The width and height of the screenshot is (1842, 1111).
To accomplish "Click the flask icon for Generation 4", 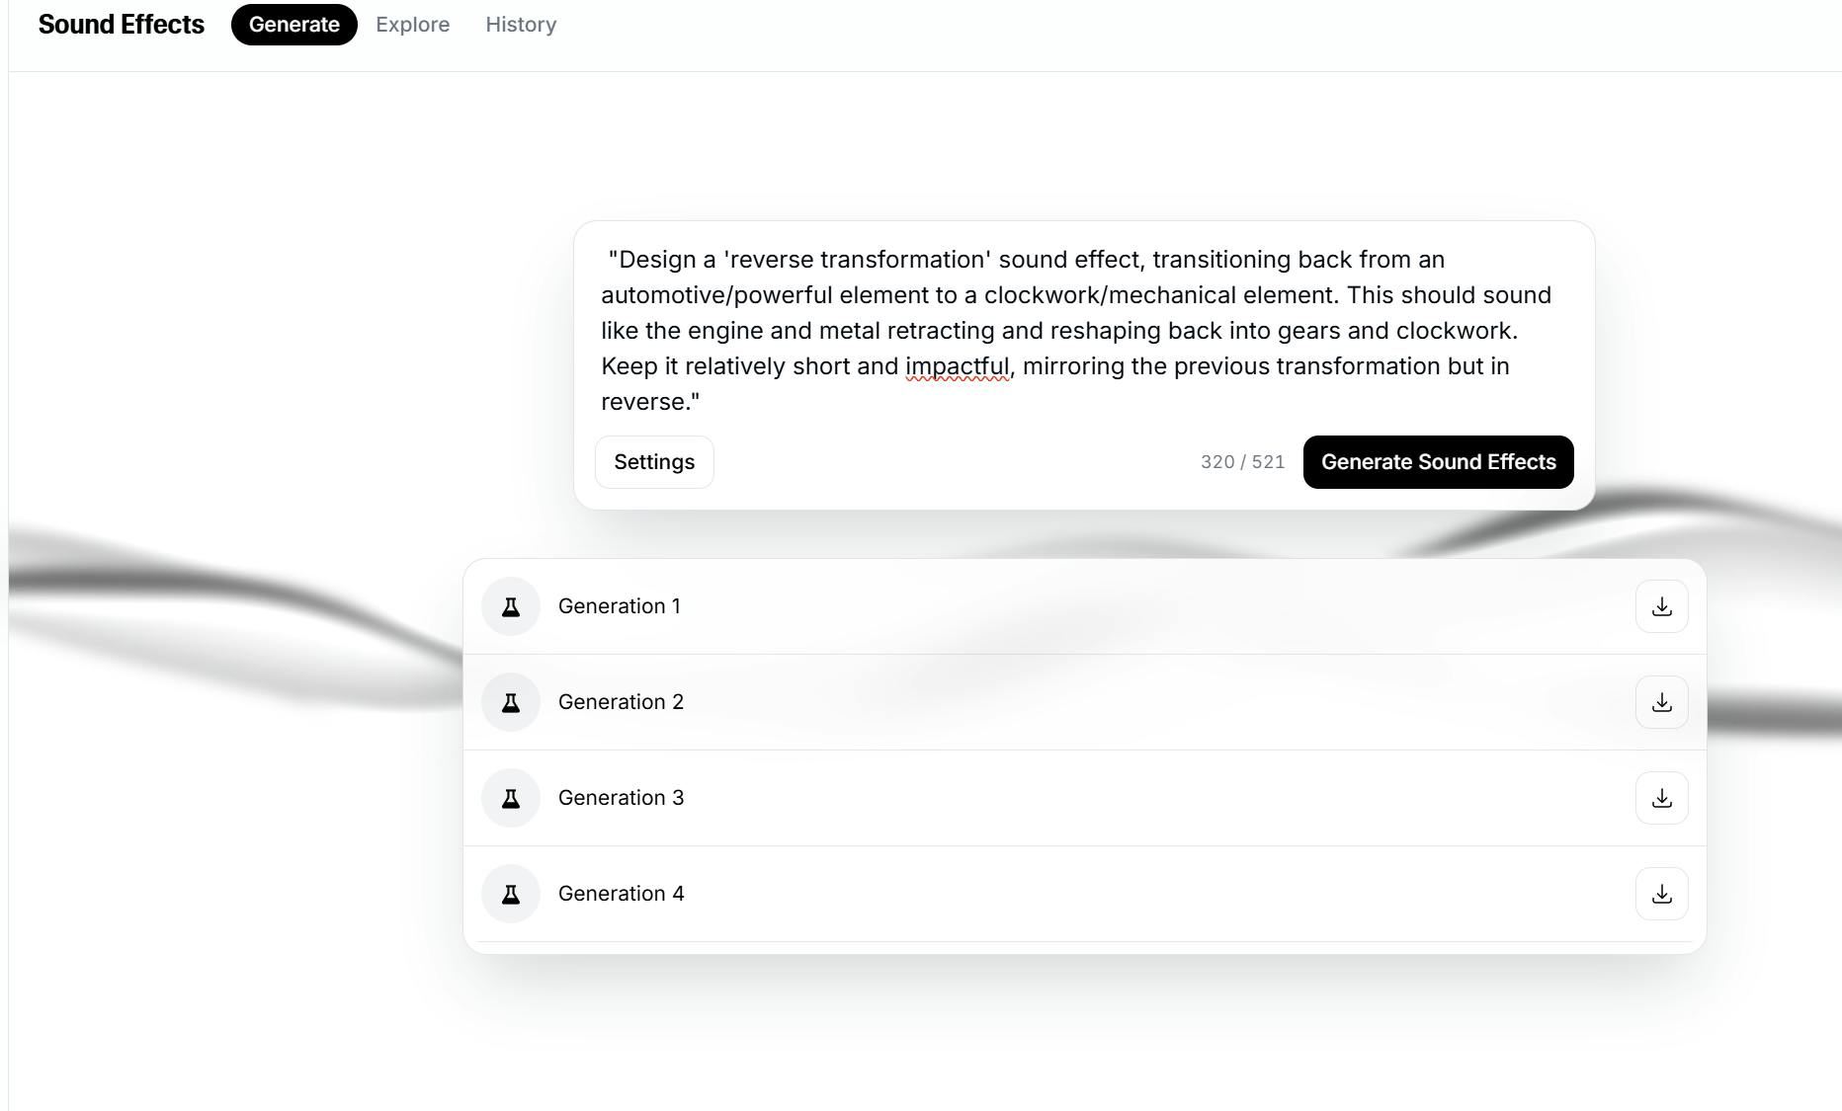I will 511,894.
